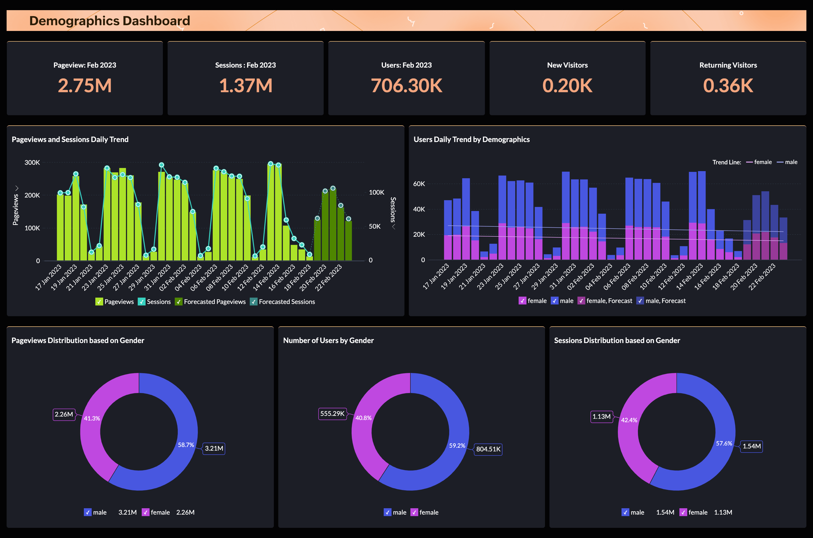Screen dimensions: 813x538
Task: Hide male in the Pageviews Distribution donut legend
Action: pyautogui.click(x=88, y=512)
